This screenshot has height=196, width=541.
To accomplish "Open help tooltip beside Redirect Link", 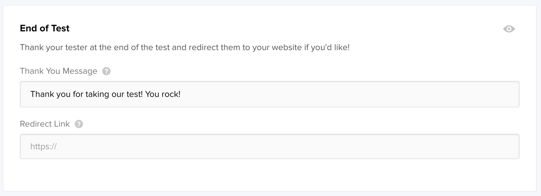I will pos(79,124).
